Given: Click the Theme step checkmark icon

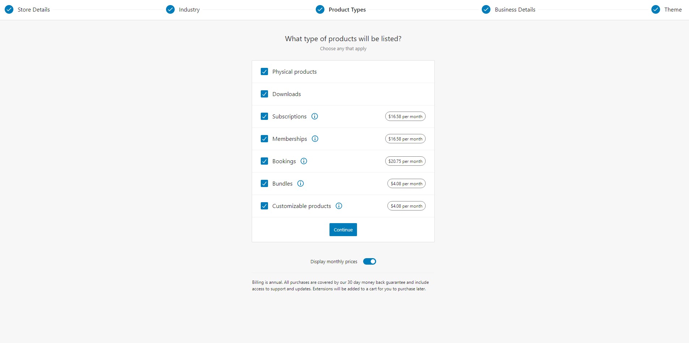Looking at the screenshot, I should coord(656,9).
